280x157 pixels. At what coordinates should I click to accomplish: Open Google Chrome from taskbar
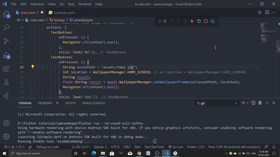tap(139, 153)
